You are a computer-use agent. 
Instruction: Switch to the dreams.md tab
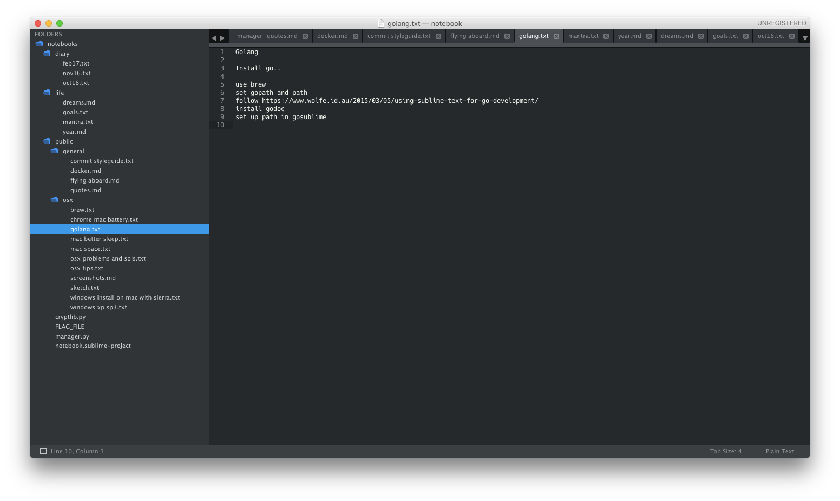(x=677, y=36)
